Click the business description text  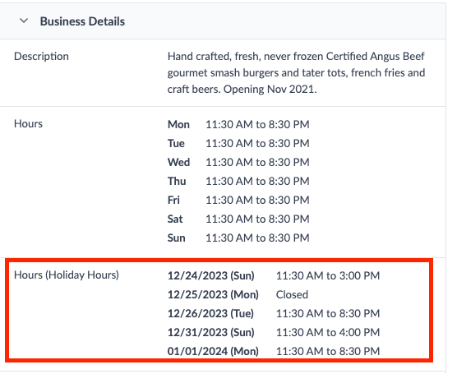[x=296, y=72]
